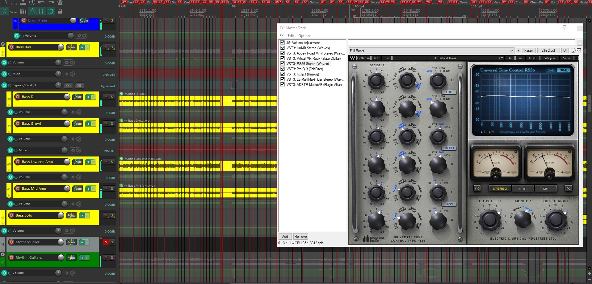Toggle the grid lines toolbar icon
The image size is (592, 284).
[42, 11]
